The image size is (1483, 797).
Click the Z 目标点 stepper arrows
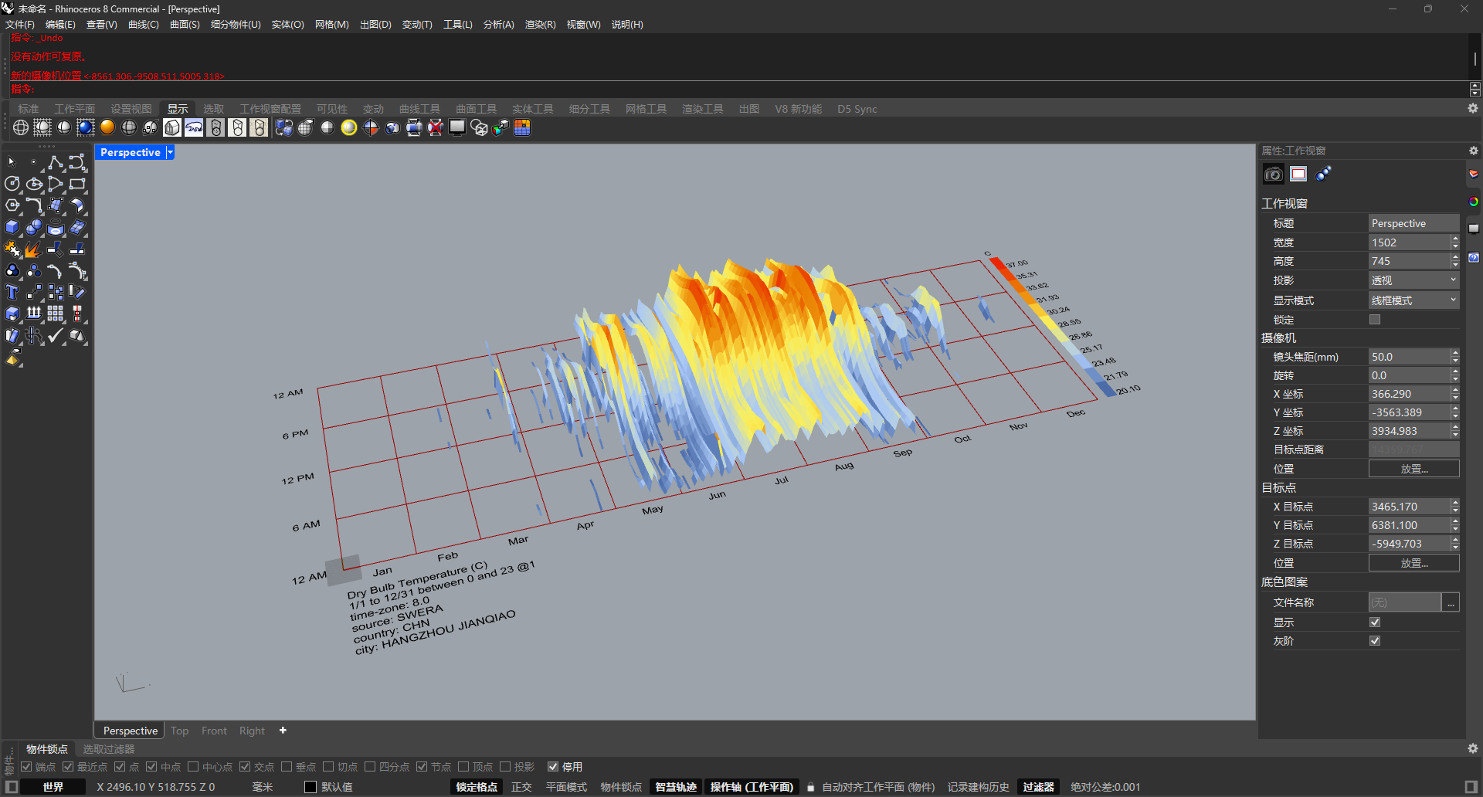(1455, 544)
